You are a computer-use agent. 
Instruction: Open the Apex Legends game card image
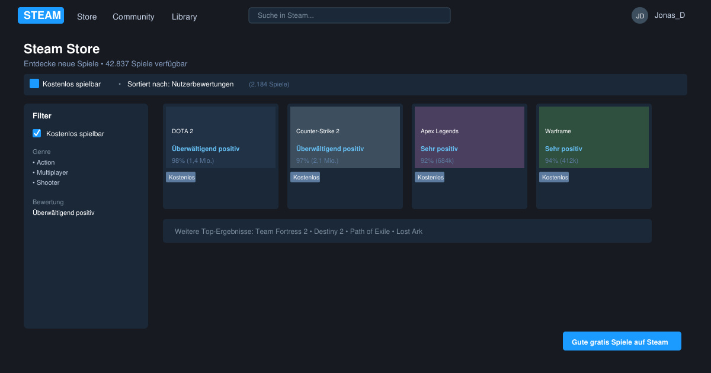click(469, 137)
